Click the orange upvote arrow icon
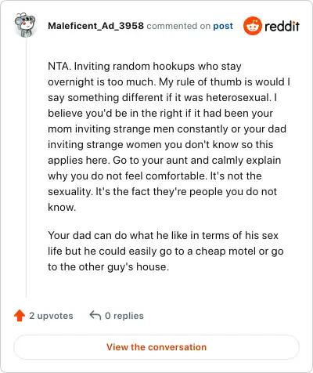Screen dimensions: 313x373 [20, 316]
